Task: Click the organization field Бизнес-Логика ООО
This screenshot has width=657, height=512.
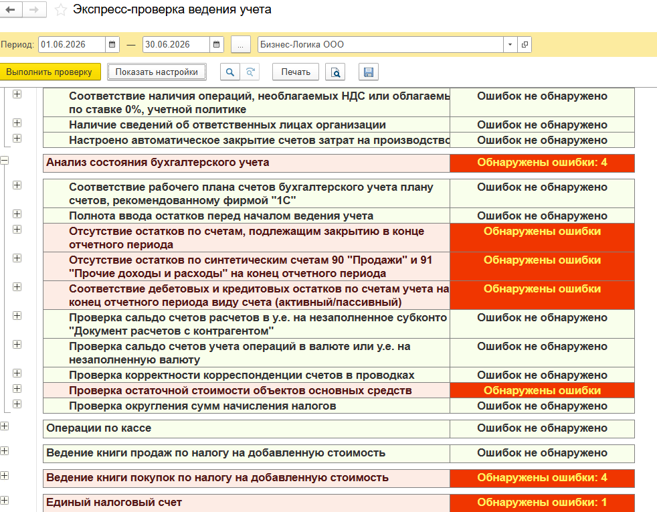Action: [381, 44]
